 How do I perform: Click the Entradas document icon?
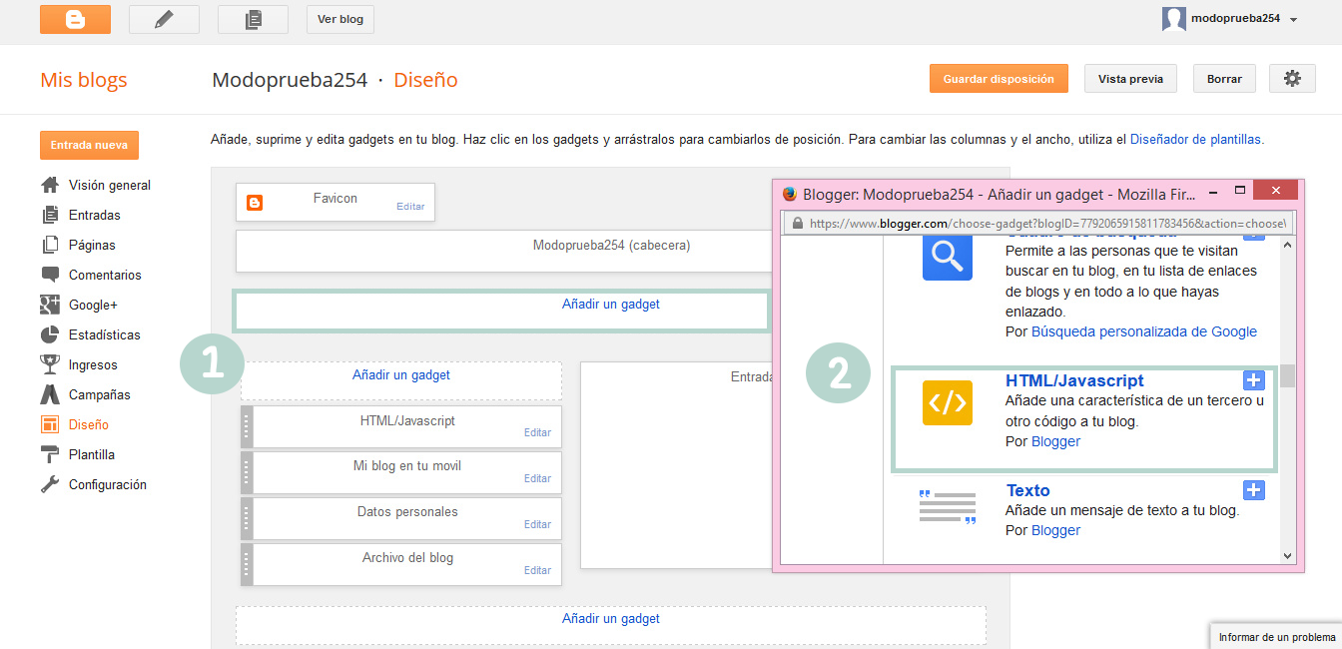tap(50, 215)
